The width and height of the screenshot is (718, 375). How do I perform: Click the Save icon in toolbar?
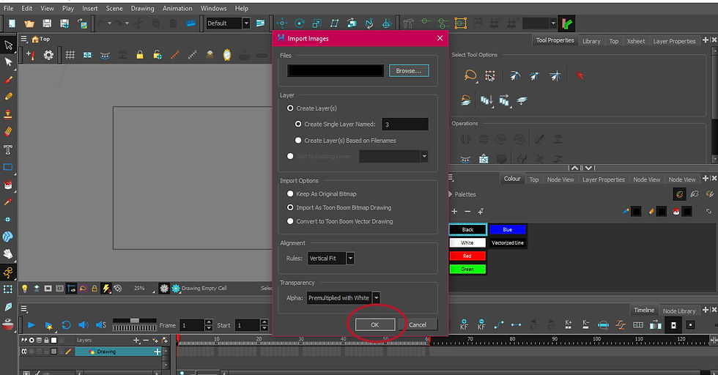(x=47, y=23)
